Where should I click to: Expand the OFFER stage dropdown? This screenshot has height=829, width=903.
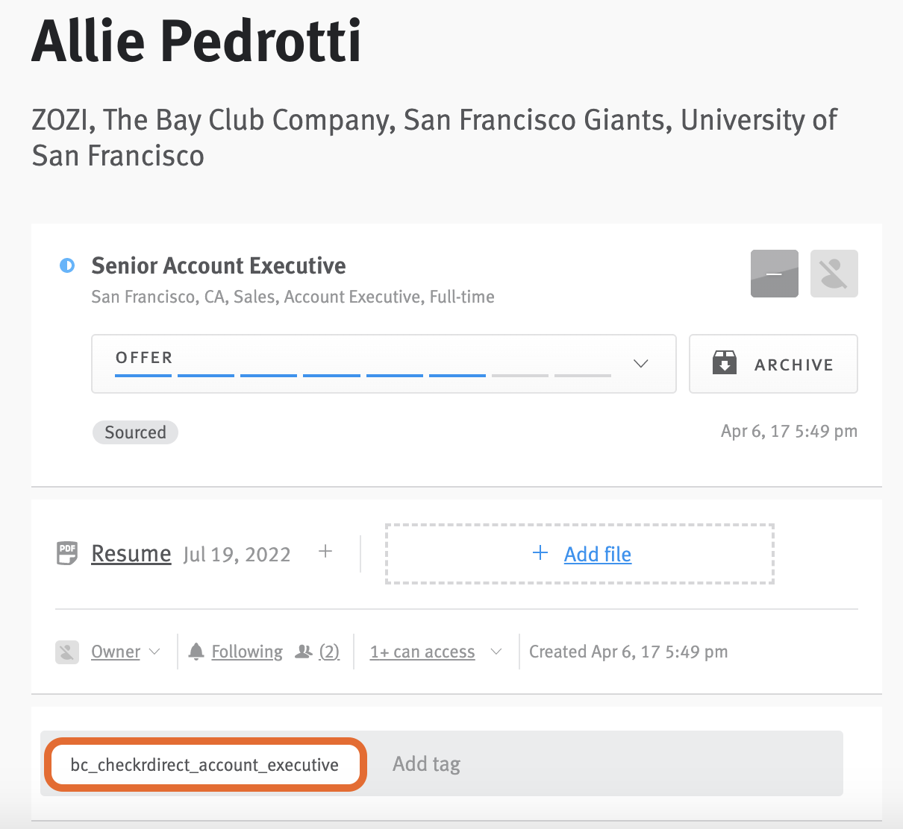point(640,364)
